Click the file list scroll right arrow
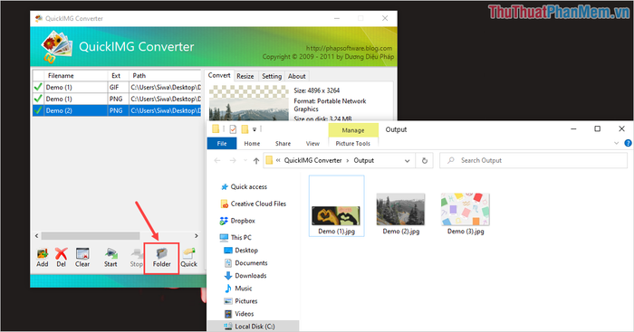This screenshot has height=332, width=634. click(x=197, y=236)
